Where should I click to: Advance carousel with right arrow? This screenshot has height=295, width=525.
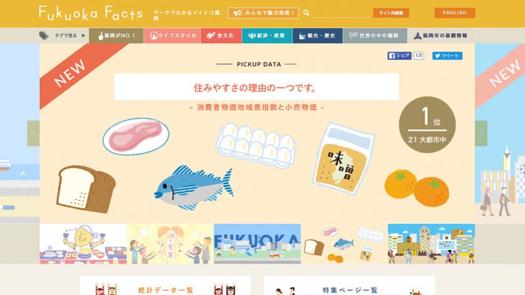tap(481, 133)
